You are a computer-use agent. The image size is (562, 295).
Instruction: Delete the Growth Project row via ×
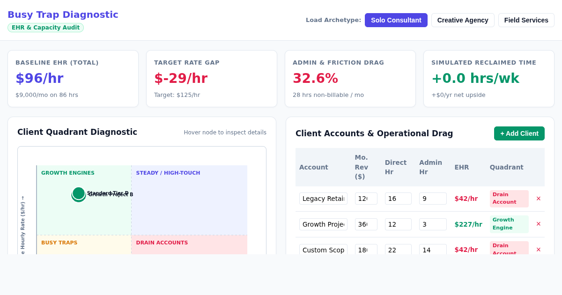click(x=539, y=224)
